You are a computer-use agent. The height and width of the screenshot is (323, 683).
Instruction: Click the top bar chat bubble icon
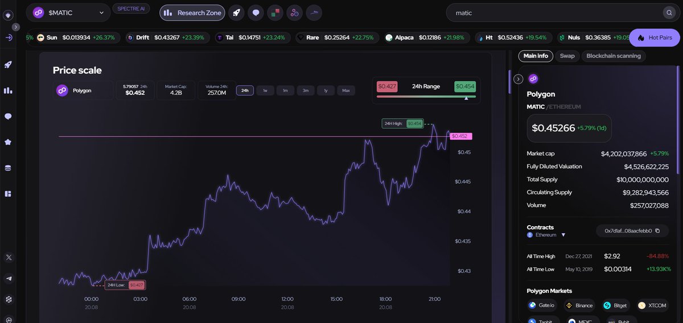tap(256, 13)
